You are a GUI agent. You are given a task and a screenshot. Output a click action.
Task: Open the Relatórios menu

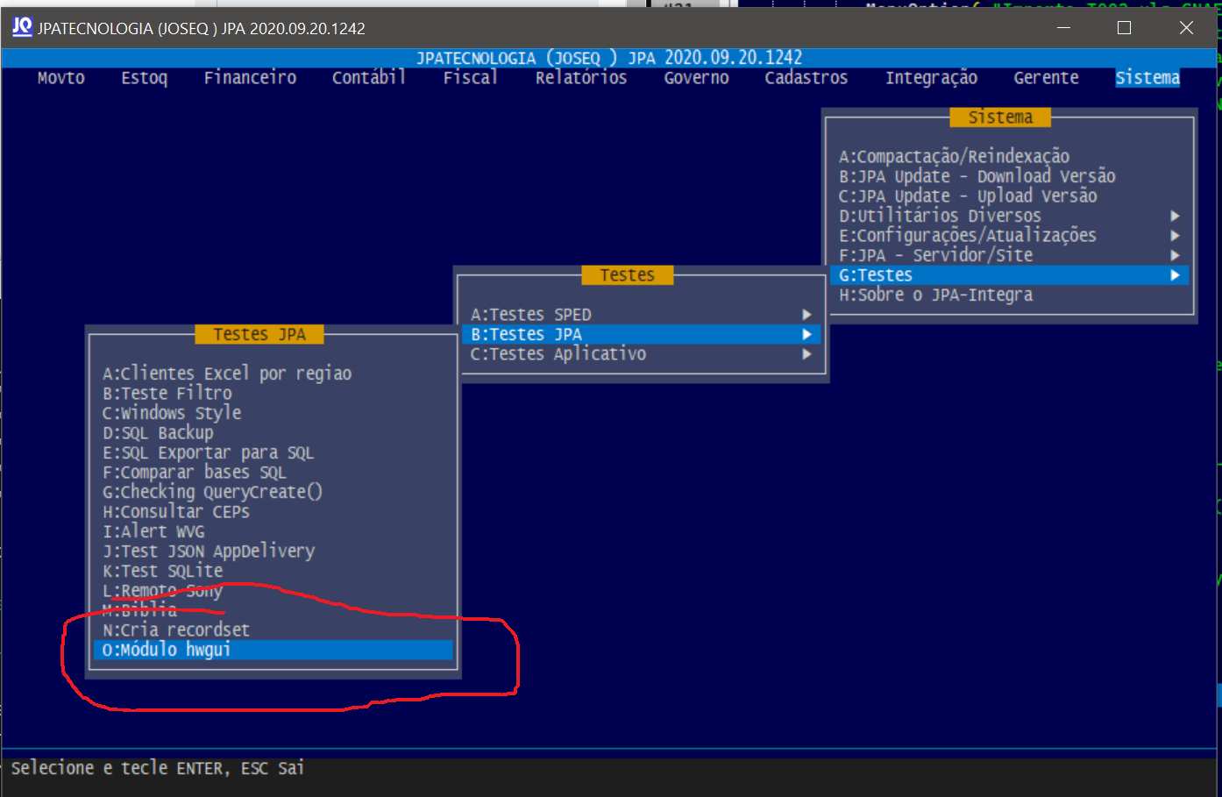(x=581, y=78)
